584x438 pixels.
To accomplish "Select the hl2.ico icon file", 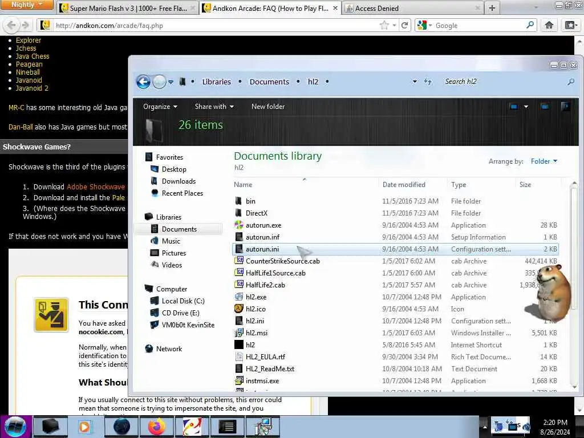I will [x=239, y=309].
